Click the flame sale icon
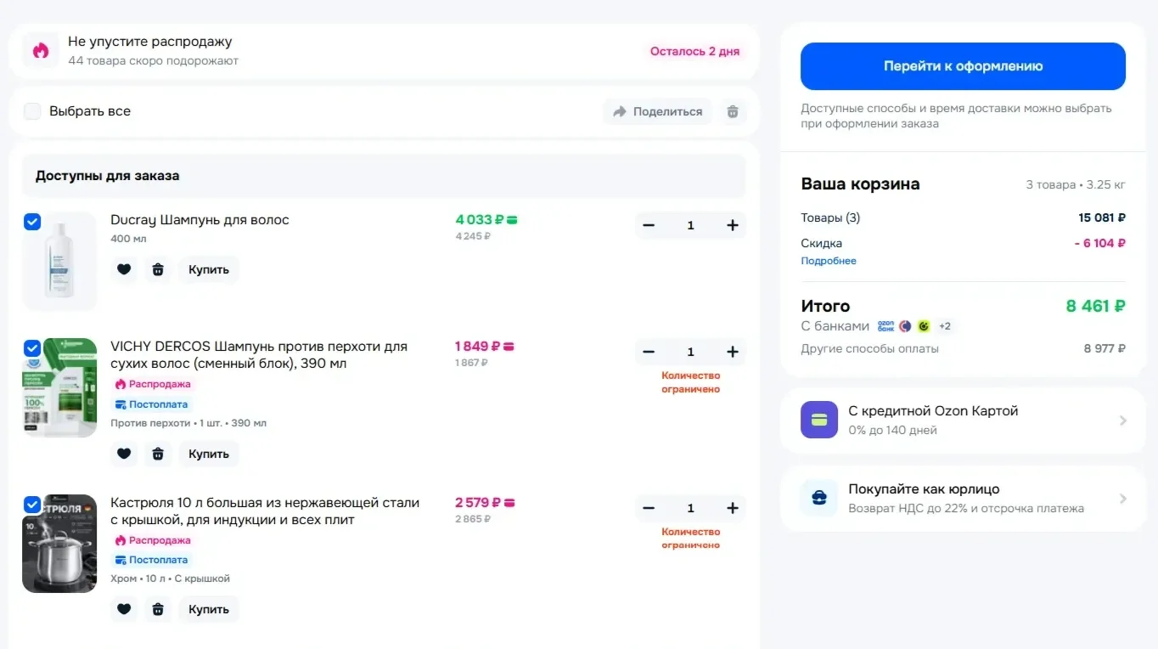This screenshot has width=1158, height=649. click(41, 51)
